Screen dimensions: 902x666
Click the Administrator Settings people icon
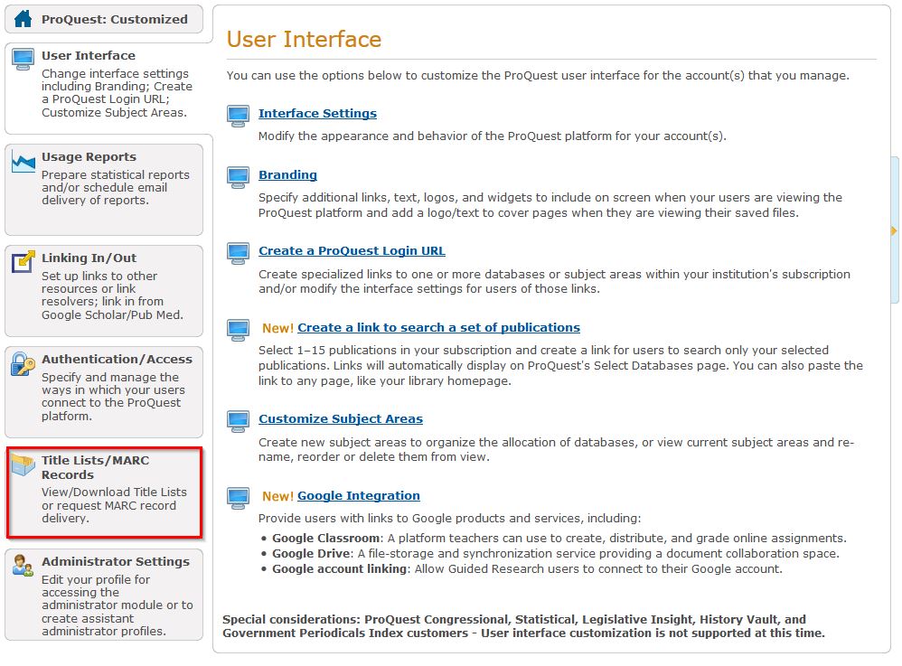click(23, 566)
